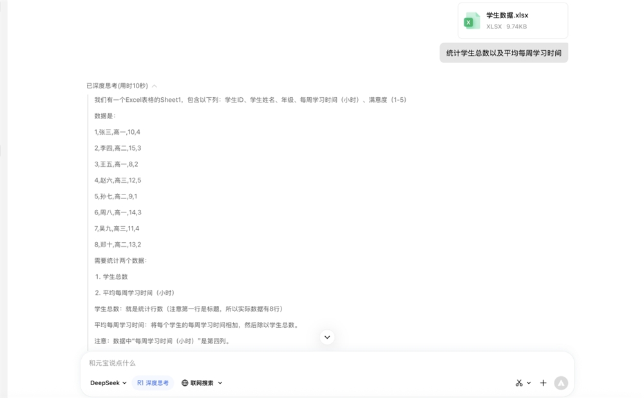Select the row 4,赵六,高三,12,5
This screenshot has width=644, height=398.
(117, 180)
